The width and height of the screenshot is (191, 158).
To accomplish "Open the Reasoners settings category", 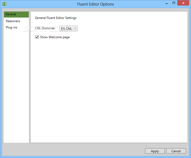I will pos(13,21).
